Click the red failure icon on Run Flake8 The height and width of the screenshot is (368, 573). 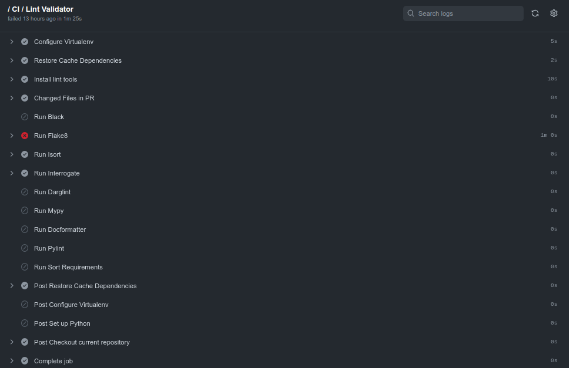24,135
